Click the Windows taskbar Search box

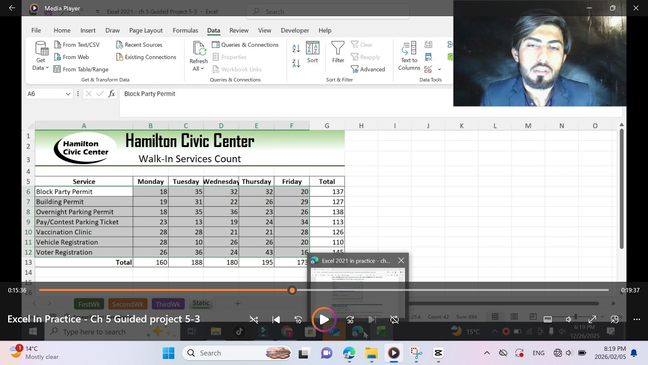[236, 353]
